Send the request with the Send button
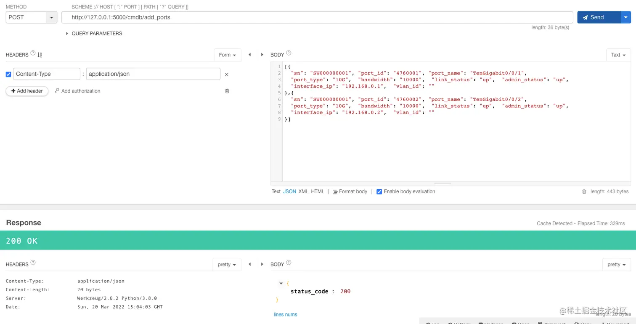The width and height of the screenshot is (636, 324). click(x=599, y=17)
